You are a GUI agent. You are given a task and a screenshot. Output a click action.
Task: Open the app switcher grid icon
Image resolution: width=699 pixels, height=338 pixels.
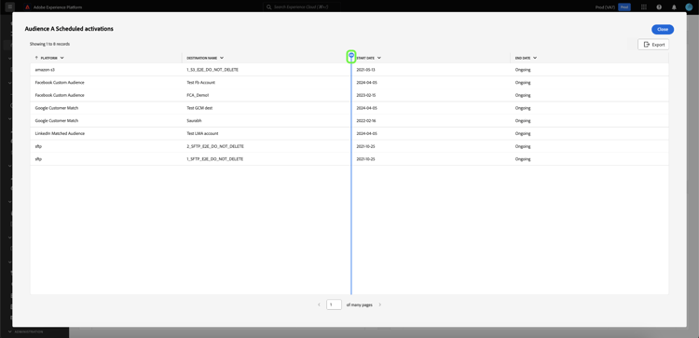pos(644,7)
